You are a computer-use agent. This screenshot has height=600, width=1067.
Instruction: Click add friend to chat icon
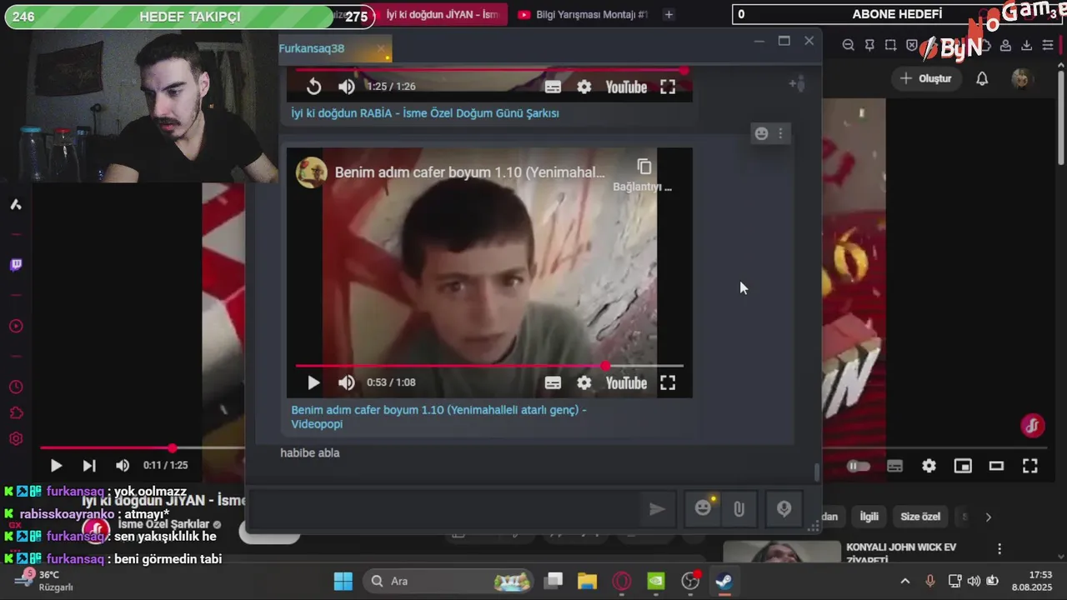pos(797,83)
